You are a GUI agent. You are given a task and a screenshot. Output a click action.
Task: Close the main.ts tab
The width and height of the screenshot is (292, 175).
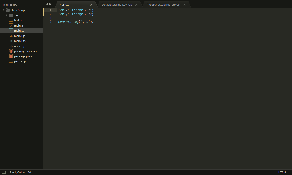(91, 5)
